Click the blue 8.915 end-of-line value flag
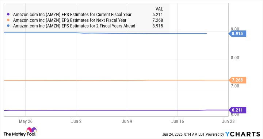The height and width of the screenshot is (139, 263). point(237,34)
